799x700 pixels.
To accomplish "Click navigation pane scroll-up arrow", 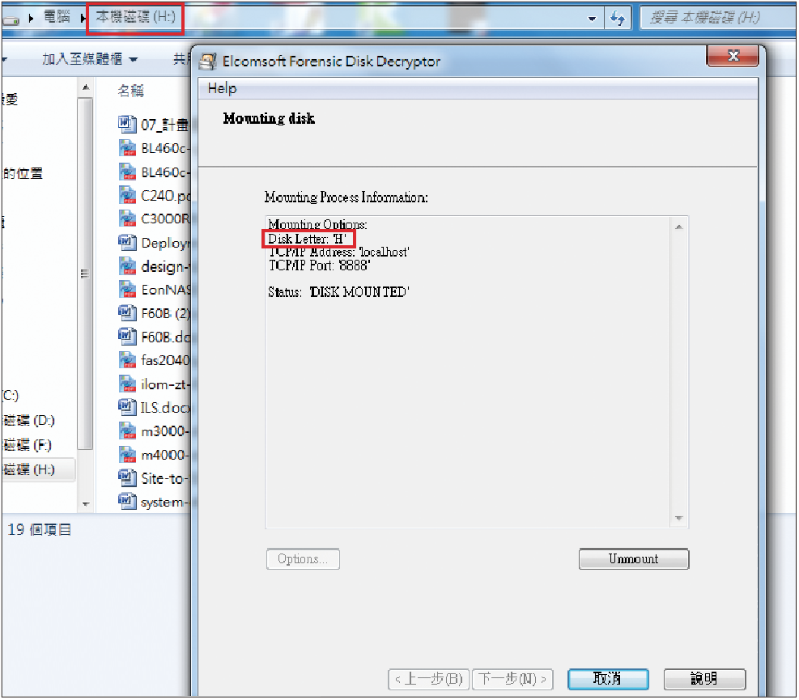I will (x=86, y=88).
